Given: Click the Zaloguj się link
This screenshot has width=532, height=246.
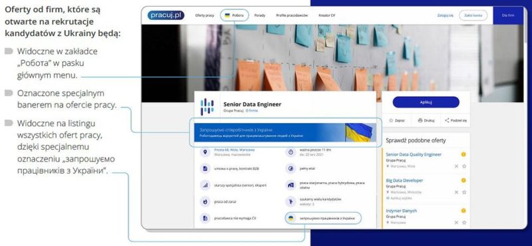Looking at the screenshot, I should click(x=445, y=15).
